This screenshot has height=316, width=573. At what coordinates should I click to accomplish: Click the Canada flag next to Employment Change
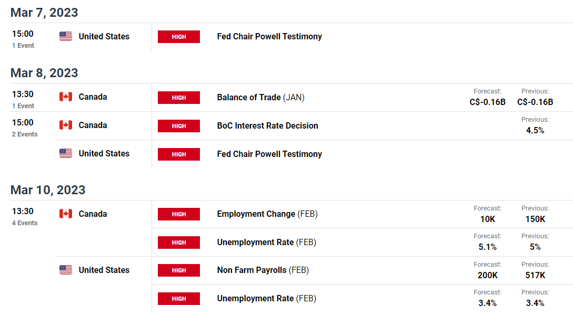coord(66,214)
